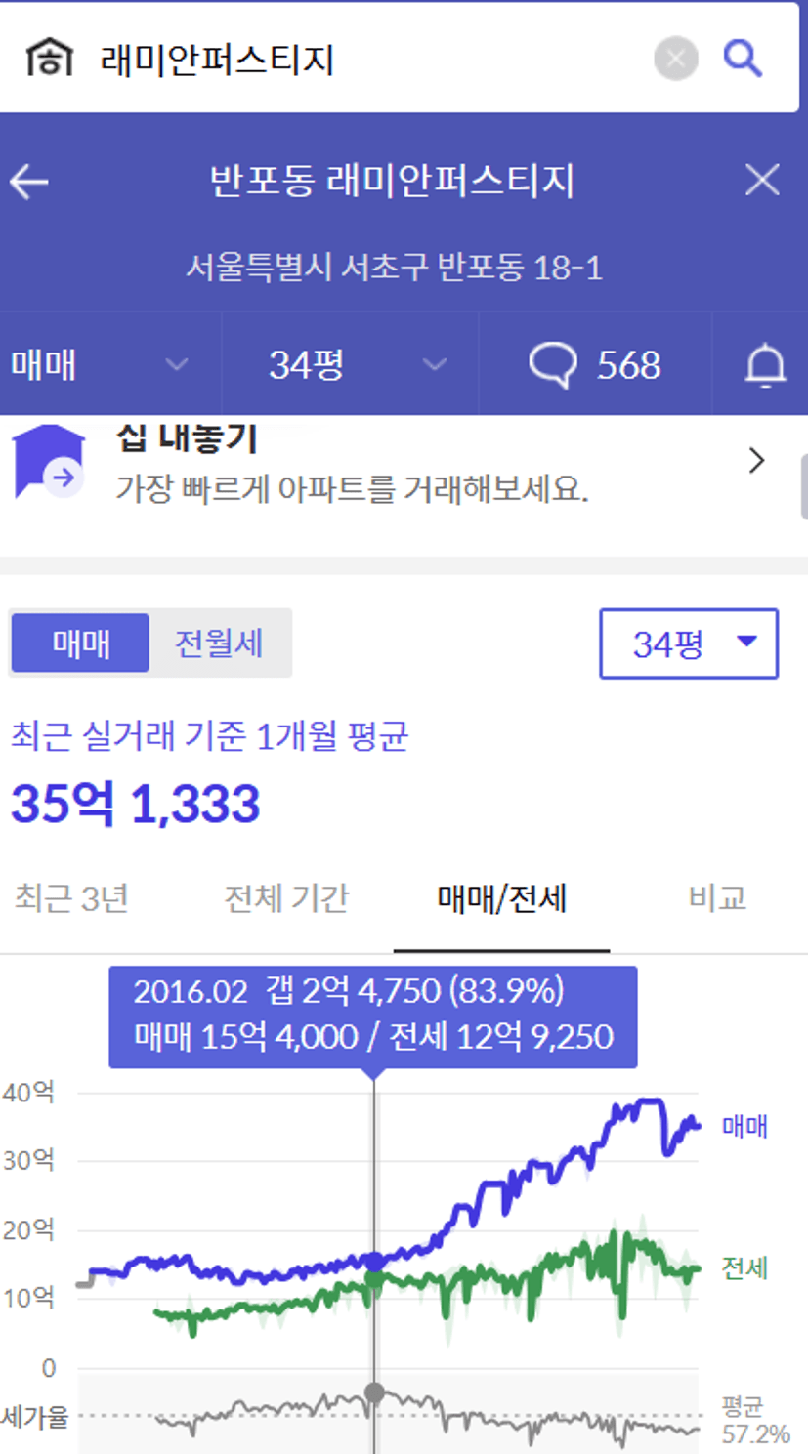Open the 집 내놓기 chevron arrow

(x=756, y=461)
